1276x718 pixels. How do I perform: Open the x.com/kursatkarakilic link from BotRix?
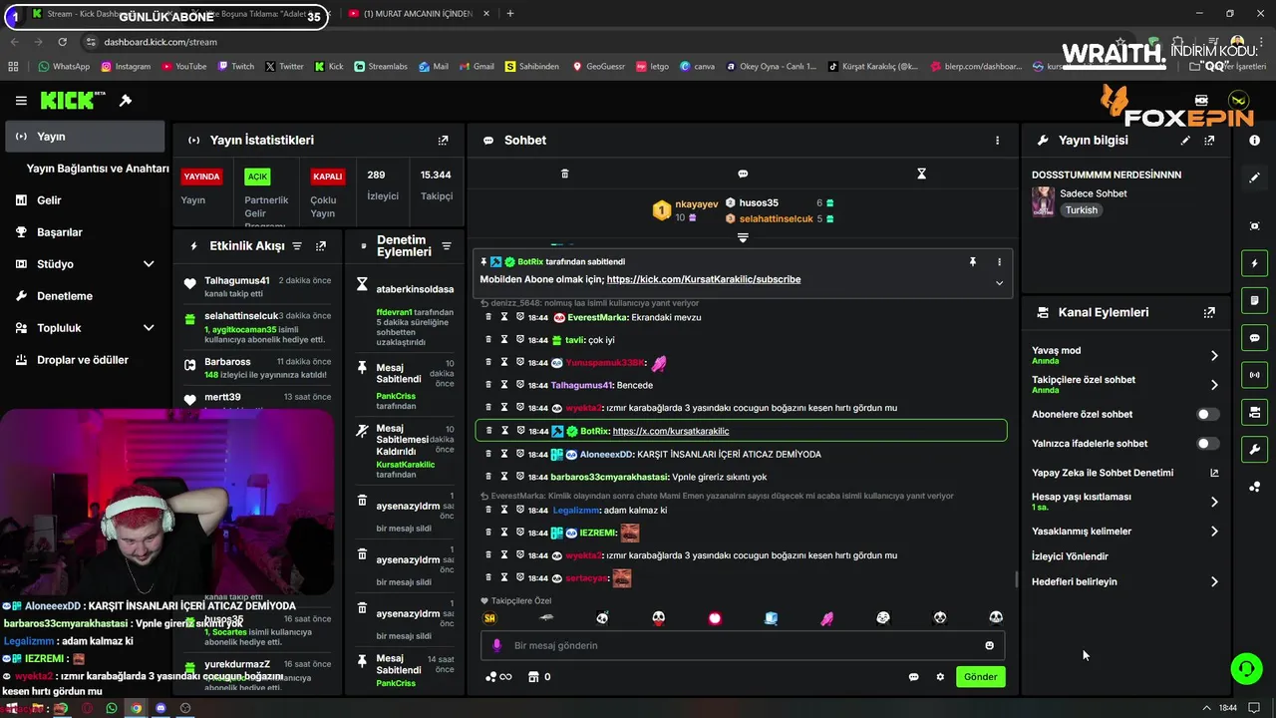(x=671, y=431)
